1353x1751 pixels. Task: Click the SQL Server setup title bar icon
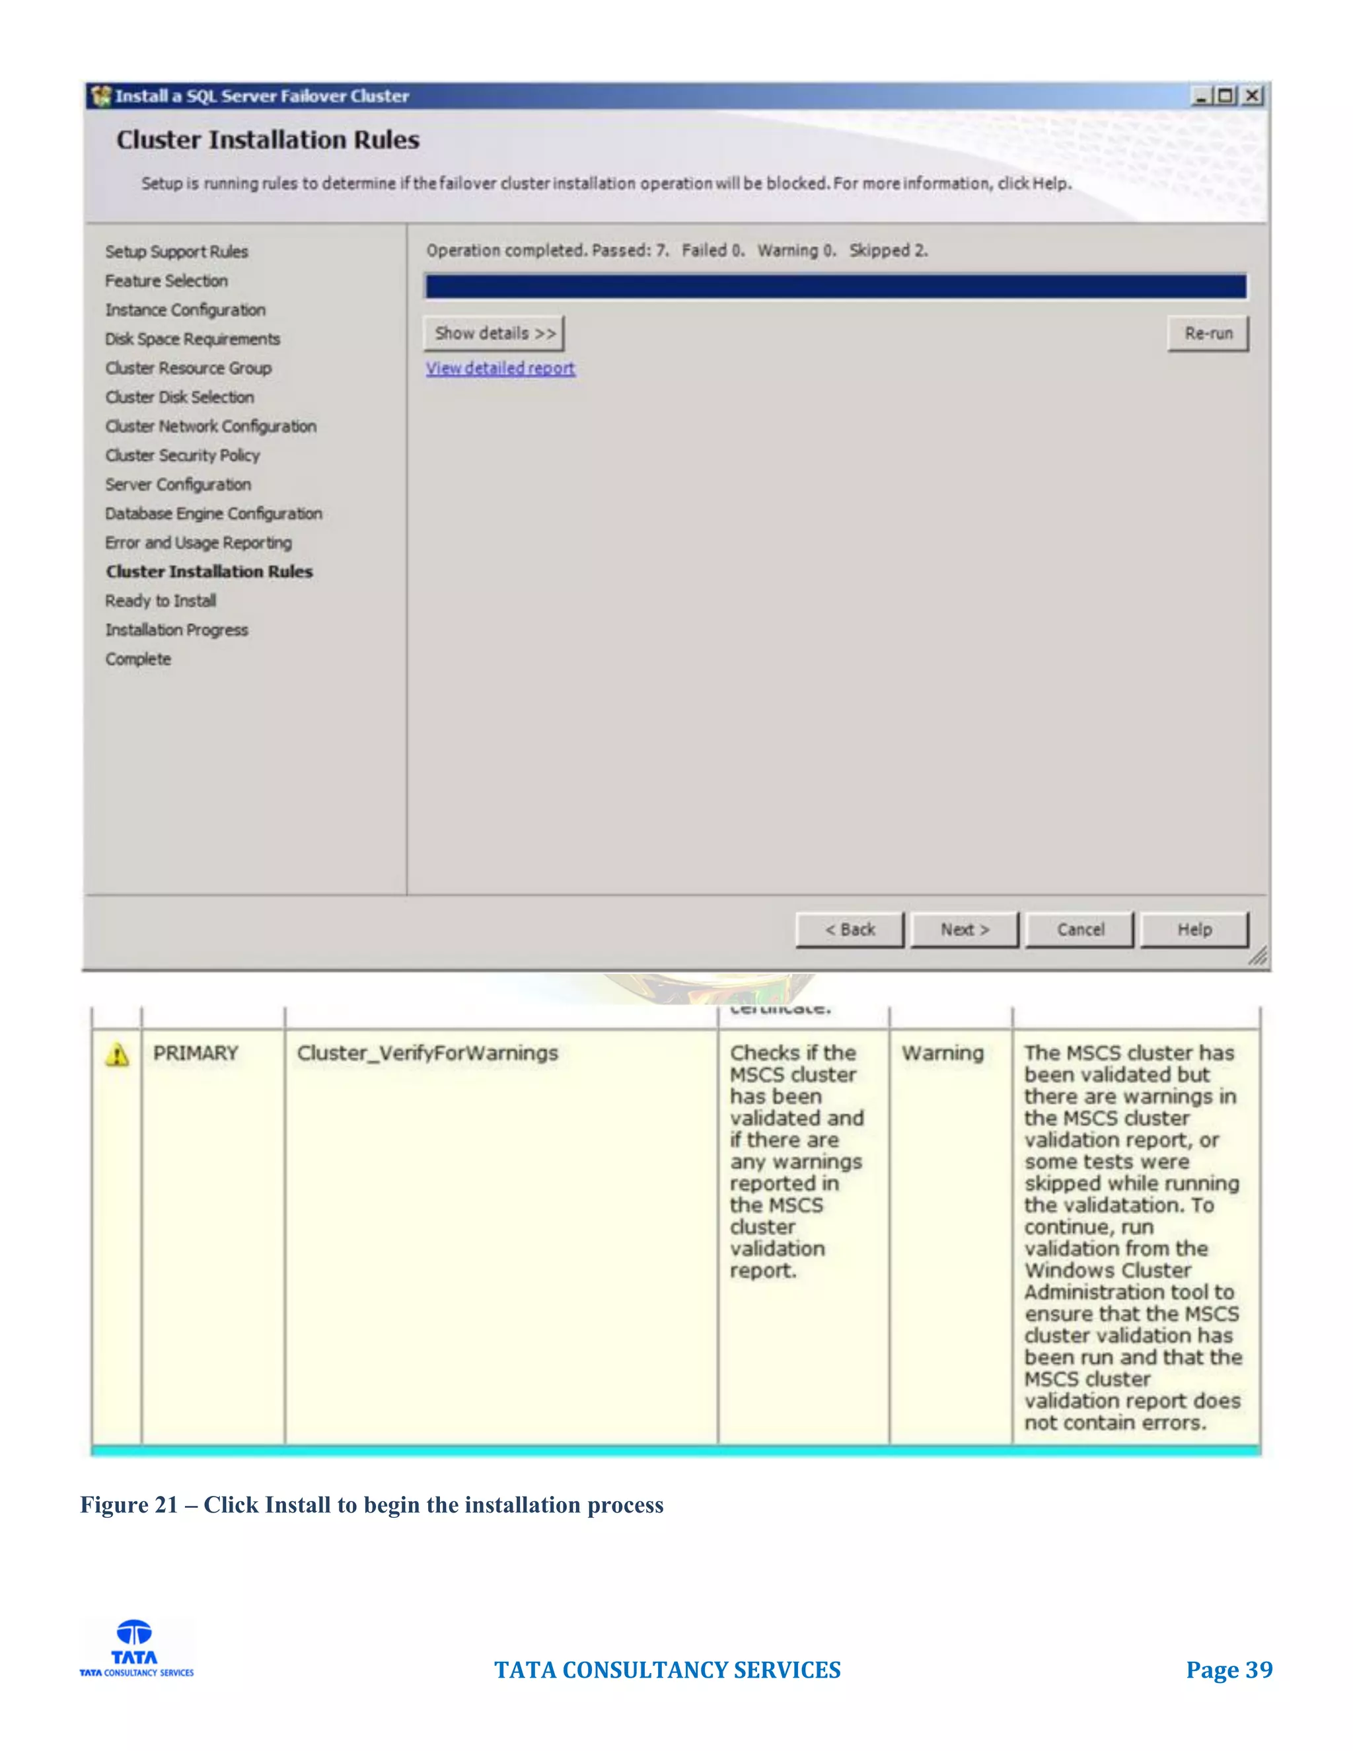coord(101,96)
